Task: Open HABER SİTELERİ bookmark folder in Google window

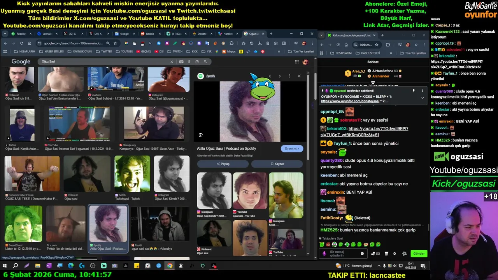Action: 52,51
